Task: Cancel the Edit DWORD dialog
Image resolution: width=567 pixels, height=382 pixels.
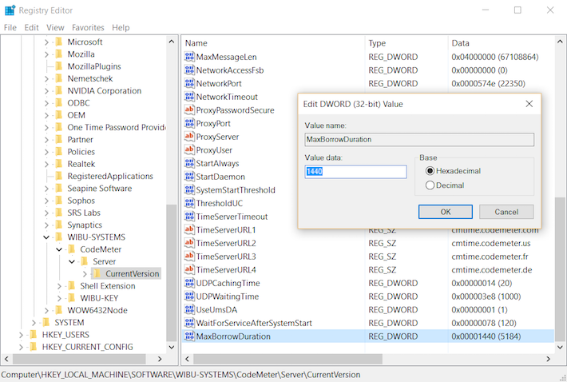Action: tap(506, 212)
